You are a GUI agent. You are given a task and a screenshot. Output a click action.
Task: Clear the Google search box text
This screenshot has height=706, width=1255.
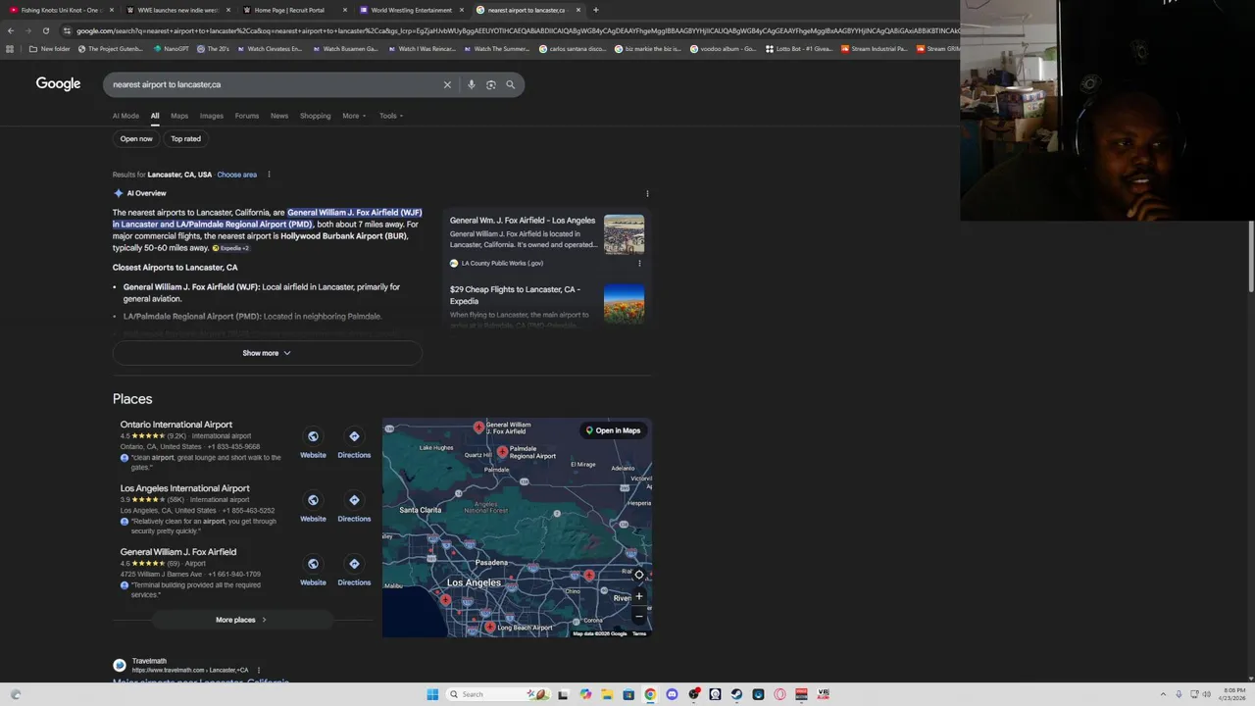(447, 84)
